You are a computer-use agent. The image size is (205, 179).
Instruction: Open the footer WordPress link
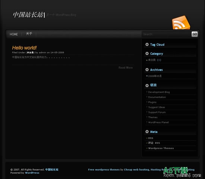pyautogui.click(x=32, y=173)
